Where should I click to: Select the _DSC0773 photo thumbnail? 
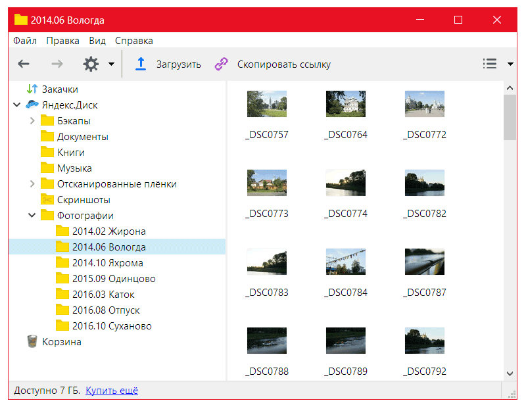tap(267, 183)
